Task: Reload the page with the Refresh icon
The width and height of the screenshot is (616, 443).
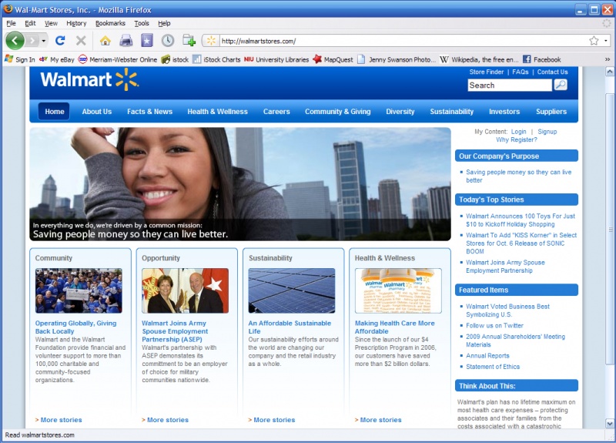Action: pos(60,41)
